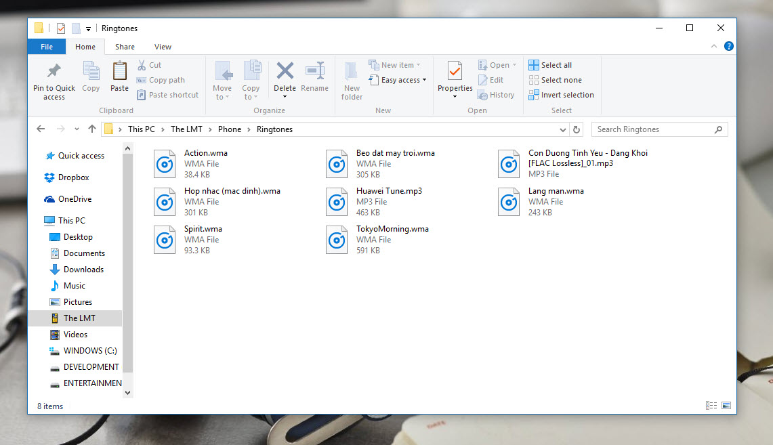The height and width of the screenshot is (445, 773).
Task: Open recent locations dropdown arrow
Action: tap(77, 129)
